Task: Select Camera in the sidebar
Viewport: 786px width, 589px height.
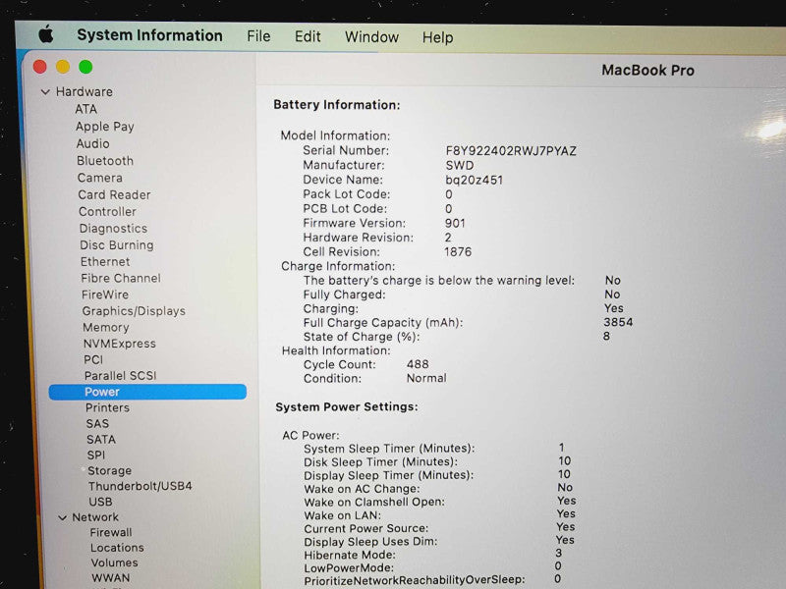Action: click(100, 178)
